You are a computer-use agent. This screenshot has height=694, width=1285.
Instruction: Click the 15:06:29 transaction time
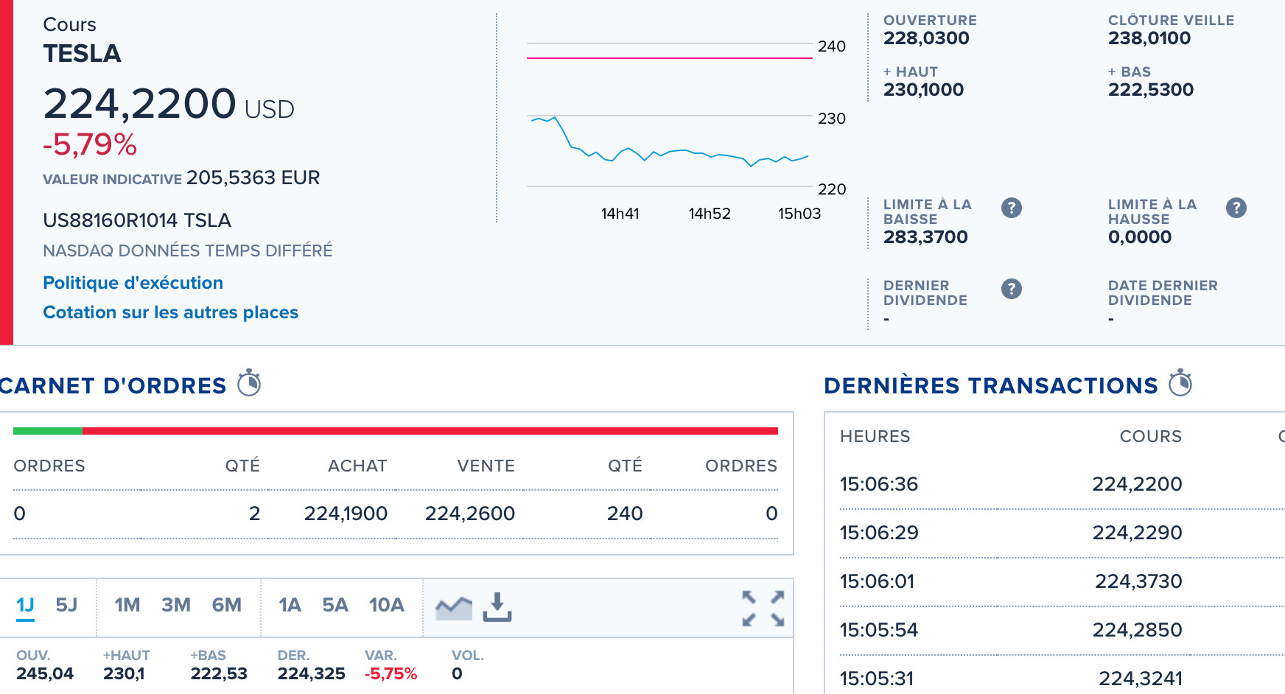[x=879, y=533]
